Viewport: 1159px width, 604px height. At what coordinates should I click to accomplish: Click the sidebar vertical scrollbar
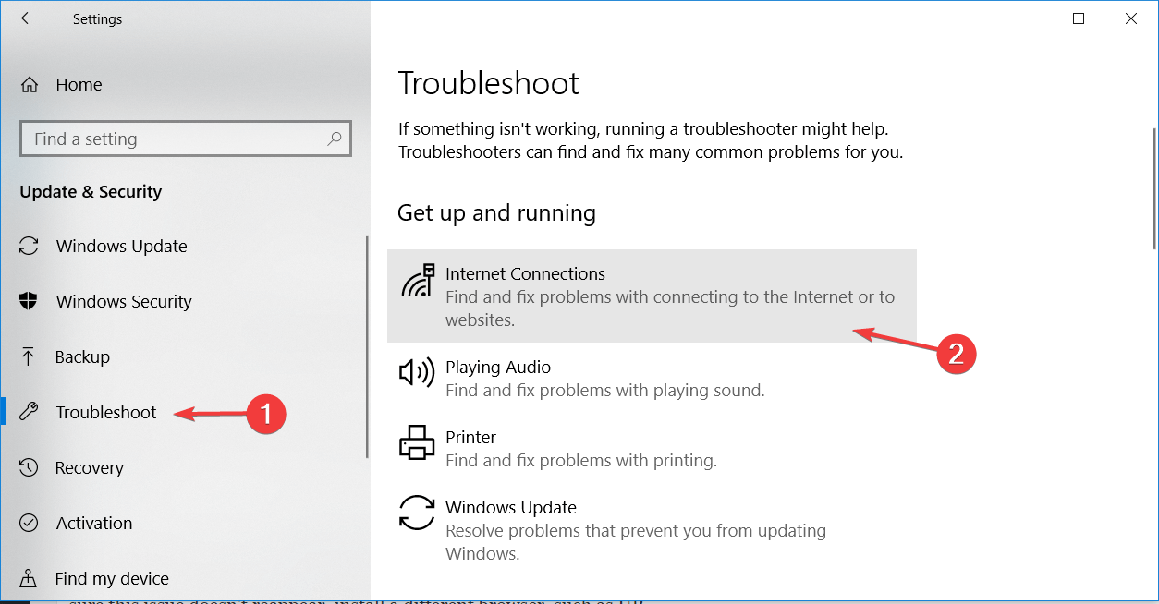[367, 346]
